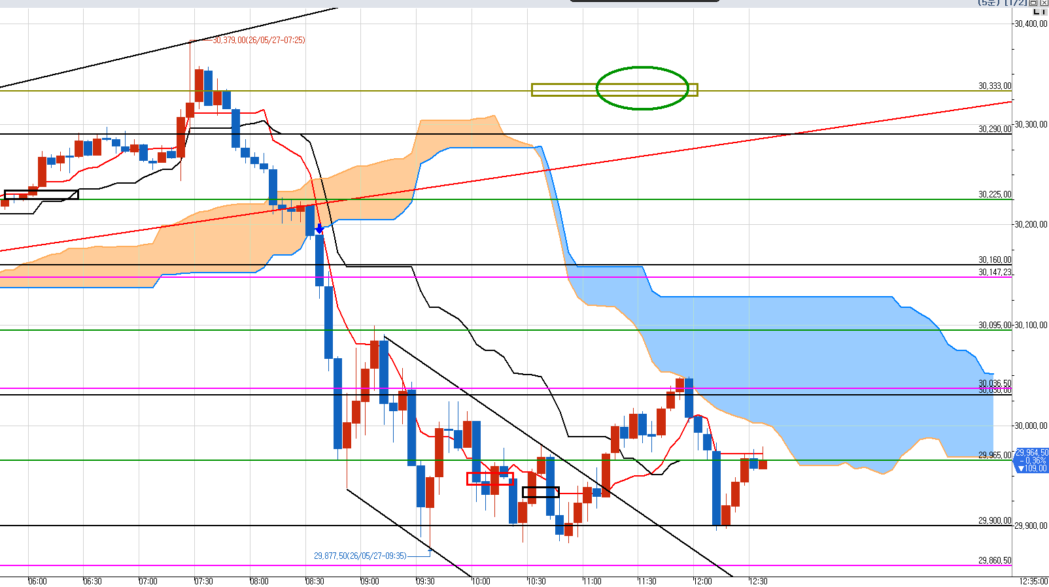1049x587 pixels.
Task: Click the 11:00 time axis label
Action: click(x=592, y=581)
